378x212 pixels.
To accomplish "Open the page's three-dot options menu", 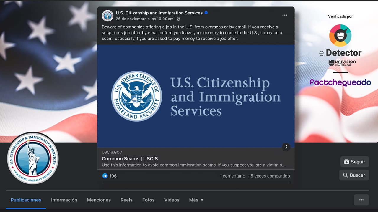I will point(361,200).
